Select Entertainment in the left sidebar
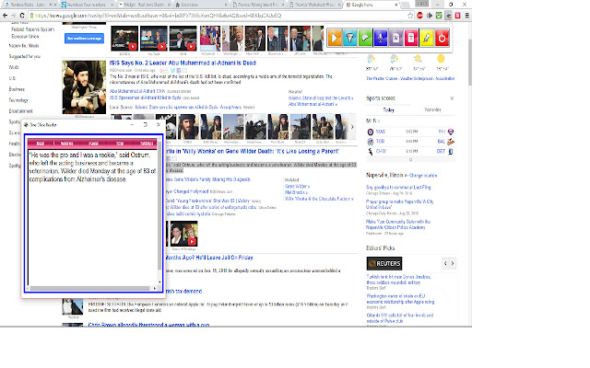590x368 pixels. tap(20, 111)
